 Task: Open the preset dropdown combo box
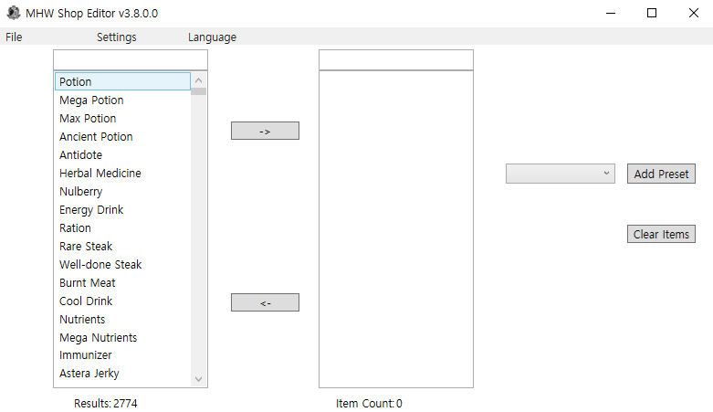(x=561, y=174)
